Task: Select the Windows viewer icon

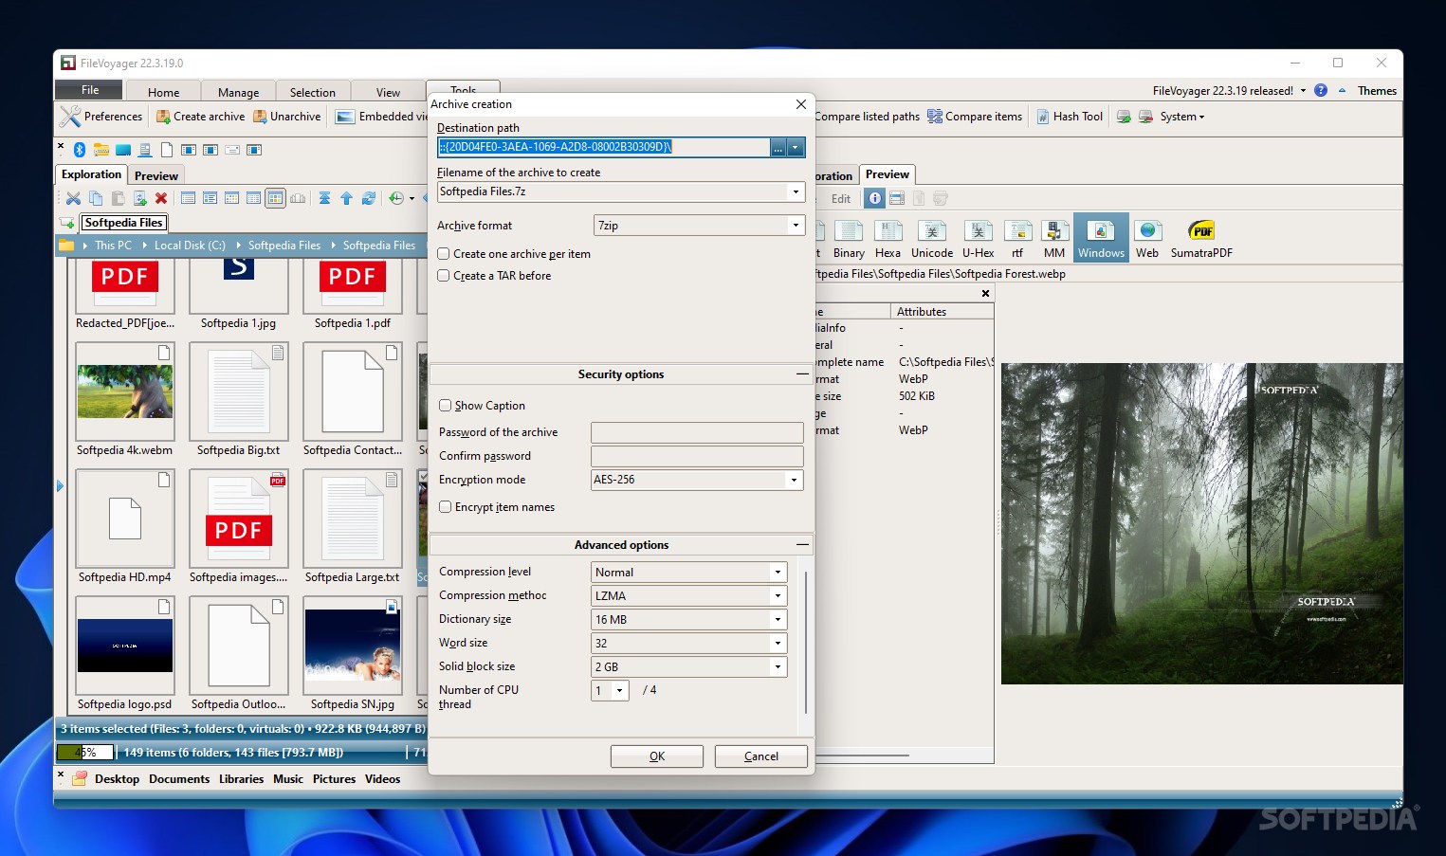Action: point(1101,238)
